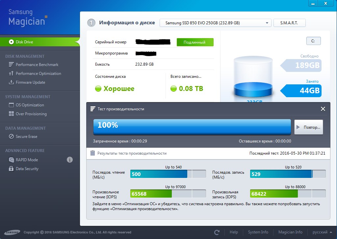Click the Up to 540 label
337x239 pixels.
tap(173, 167)
